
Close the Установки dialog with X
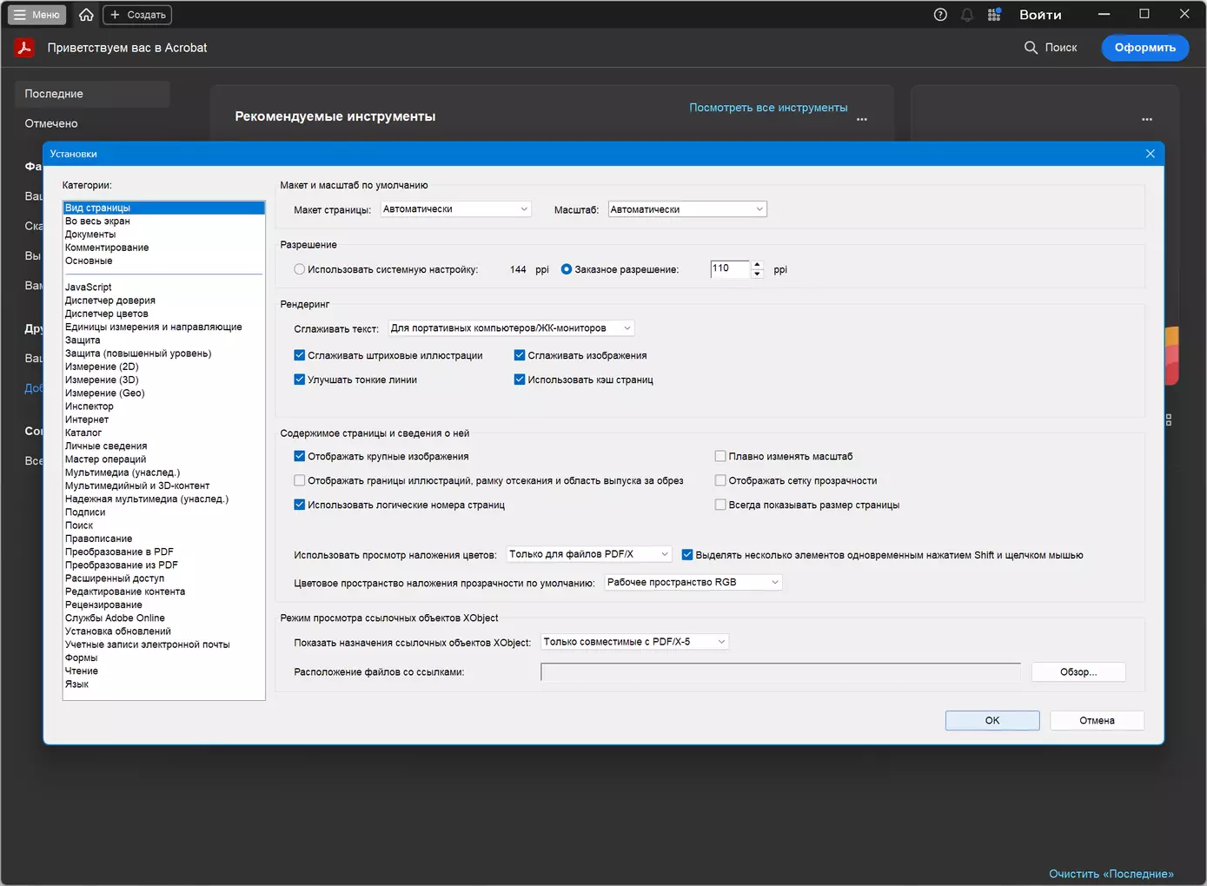pyautogui.click(x=1150, y=154)
